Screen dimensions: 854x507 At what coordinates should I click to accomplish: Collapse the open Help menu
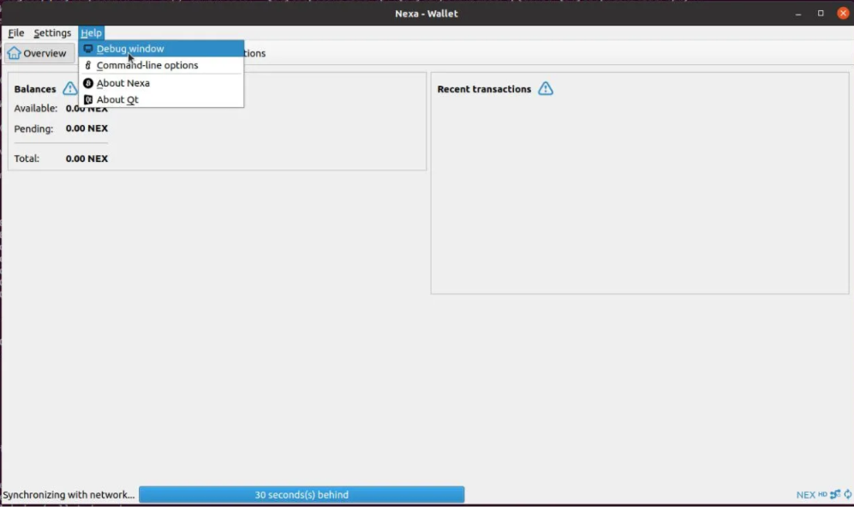coord(91,33)
